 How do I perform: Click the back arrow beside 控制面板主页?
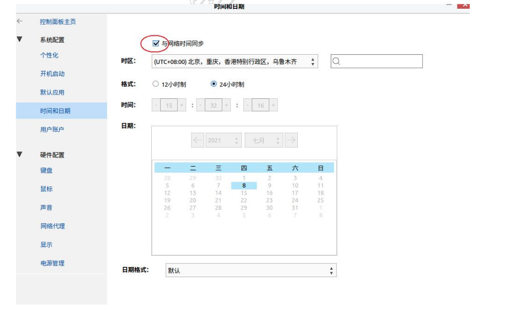coord(19,21)
